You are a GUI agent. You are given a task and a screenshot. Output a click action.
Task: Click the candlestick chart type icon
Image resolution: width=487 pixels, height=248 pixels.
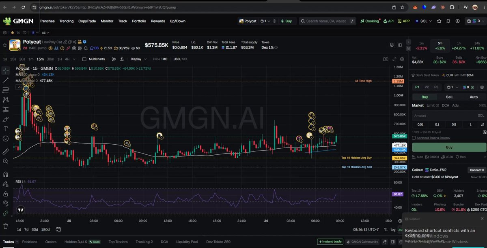coord(113,59)
